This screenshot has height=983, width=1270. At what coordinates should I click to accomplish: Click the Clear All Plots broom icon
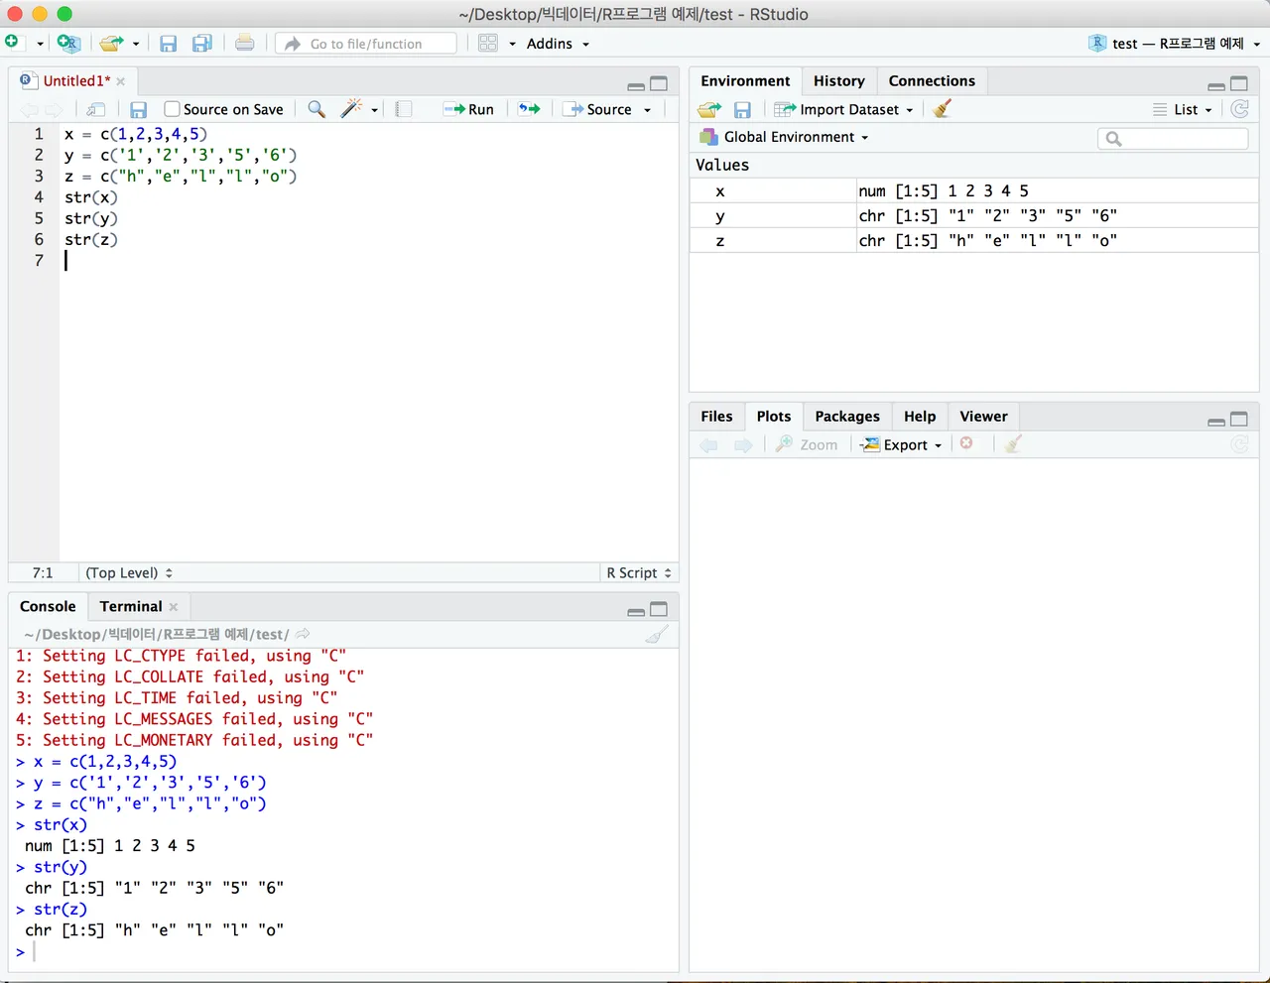click(x=1012, y=444)
